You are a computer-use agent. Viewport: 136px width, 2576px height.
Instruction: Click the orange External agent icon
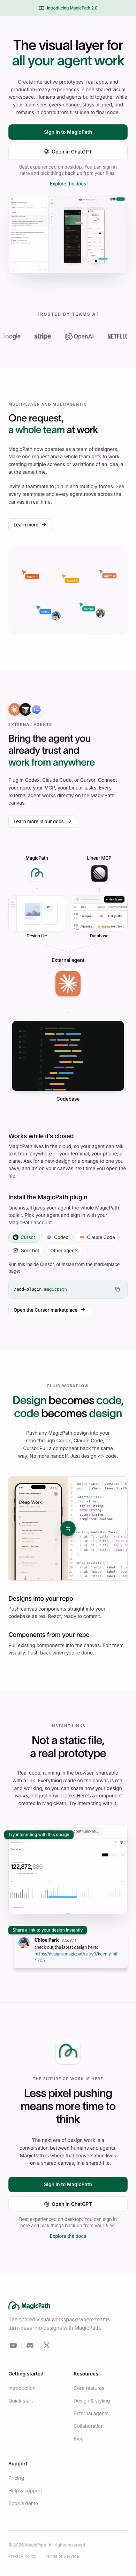68,984
